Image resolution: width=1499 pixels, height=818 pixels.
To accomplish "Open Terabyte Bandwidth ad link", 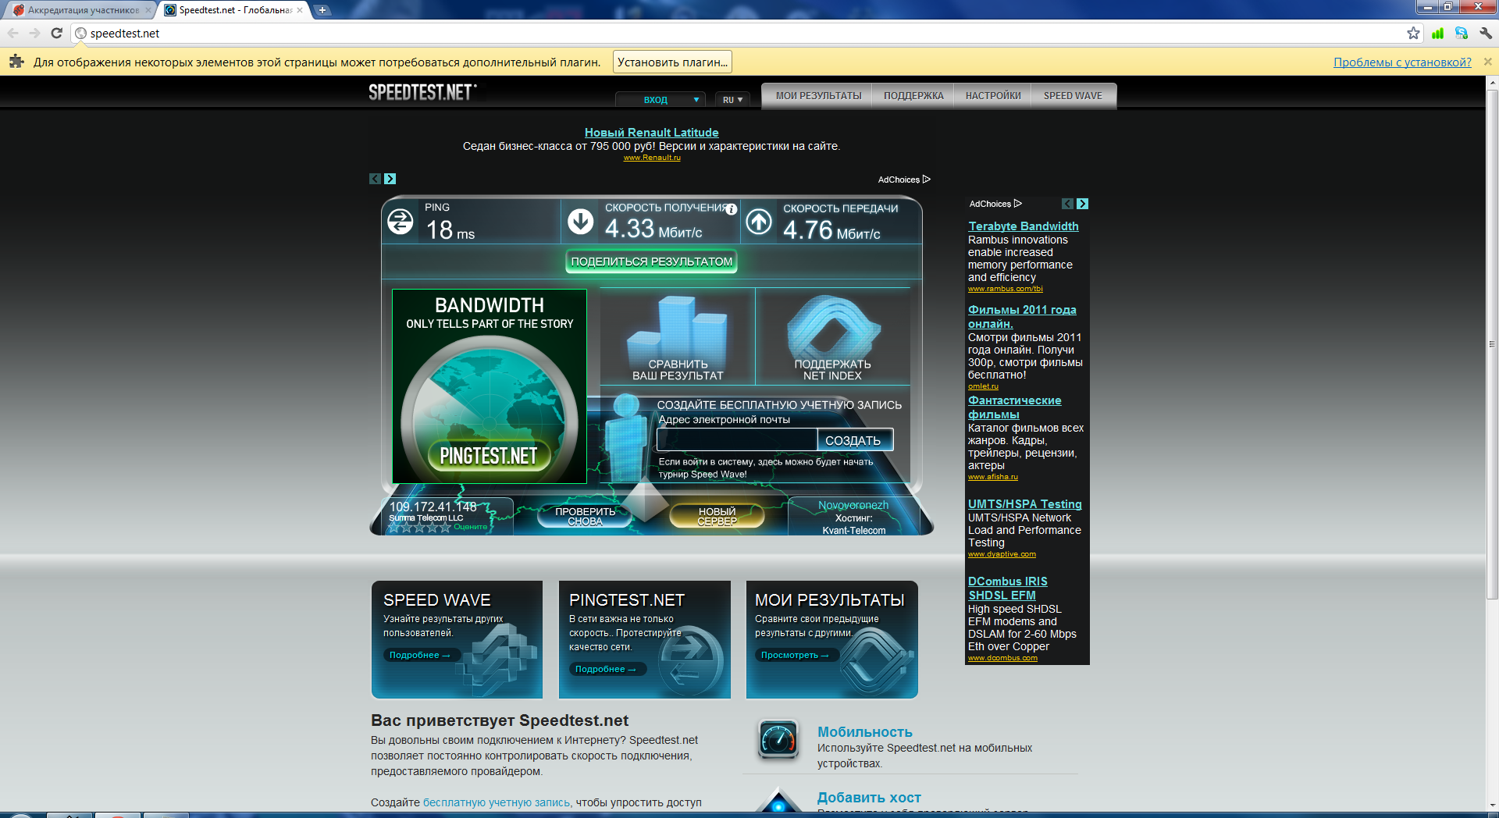I will [x=1024, y=226].
